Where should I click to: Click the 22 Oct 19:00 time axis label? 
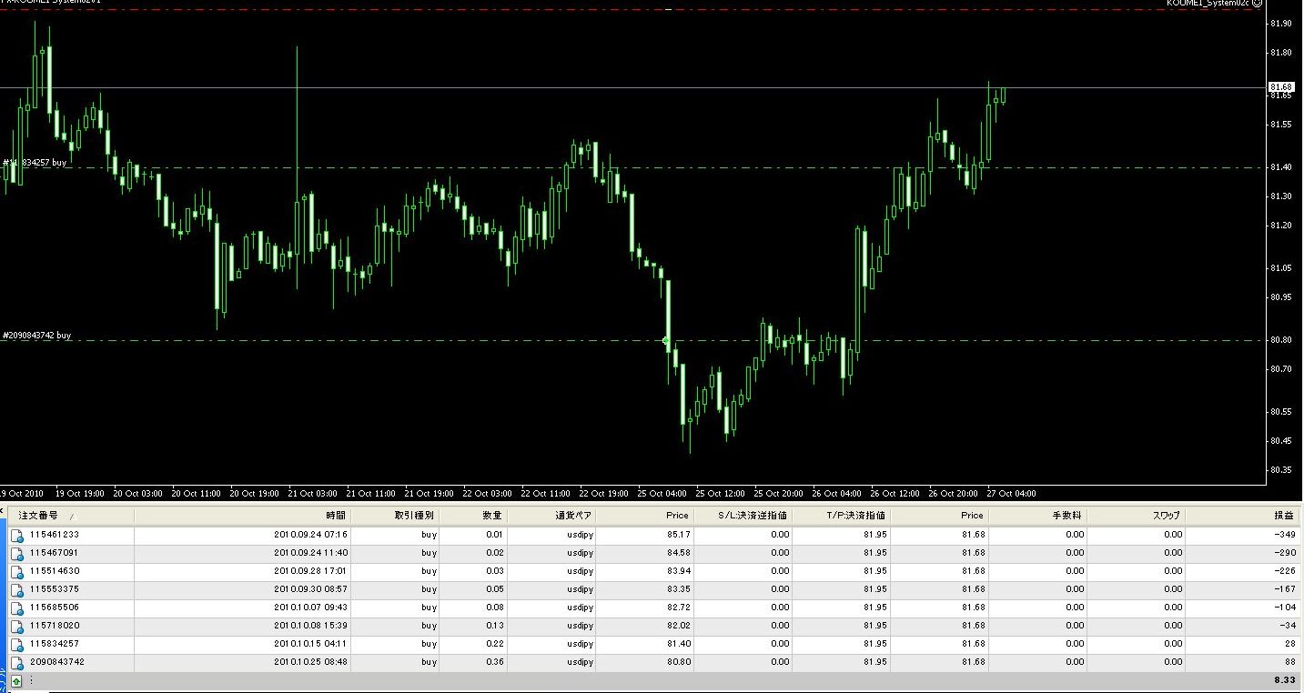(604, 494)
